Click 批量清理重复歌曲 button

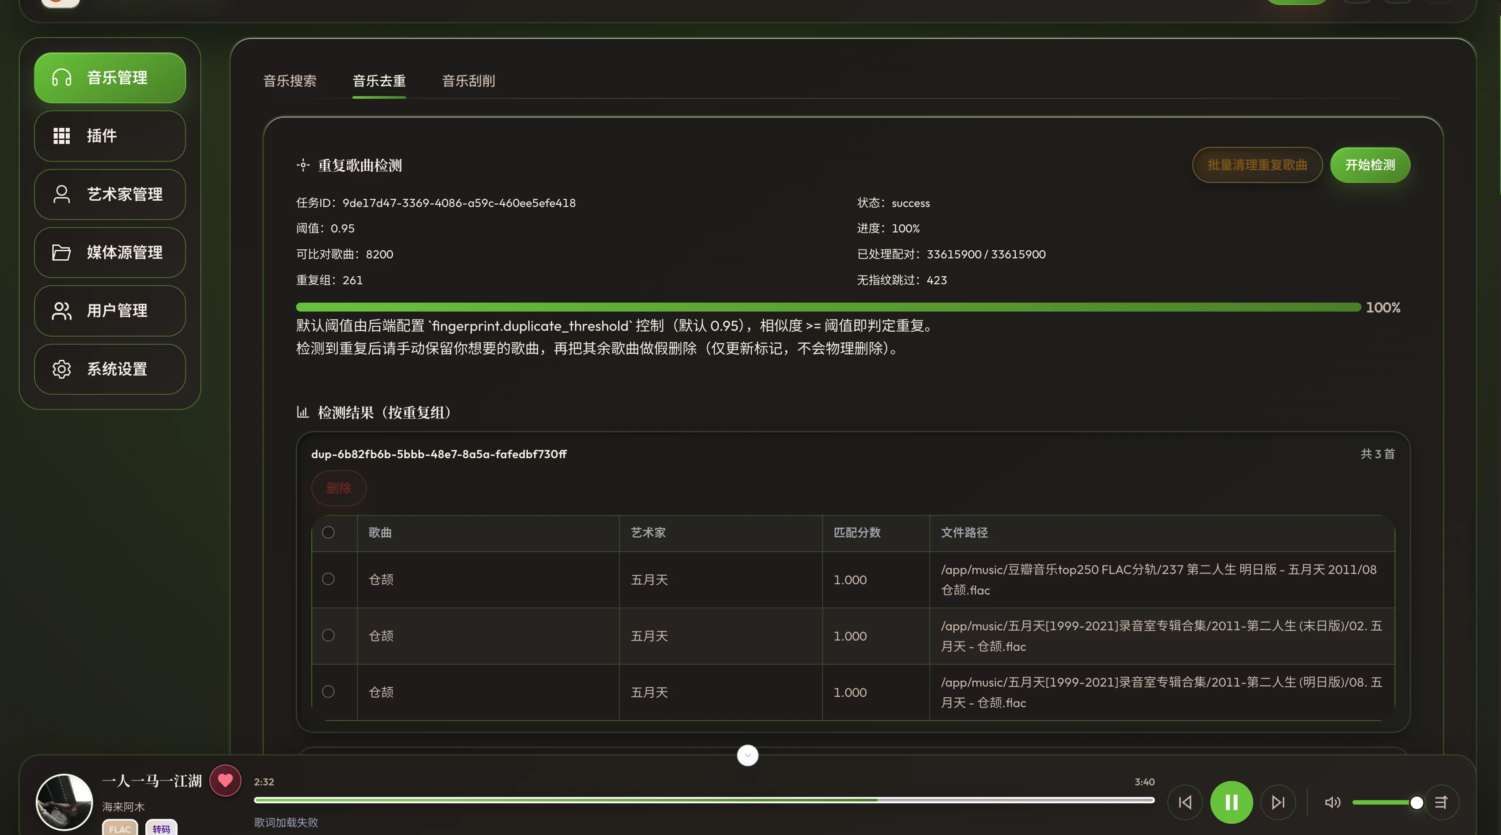[1257, 165]
